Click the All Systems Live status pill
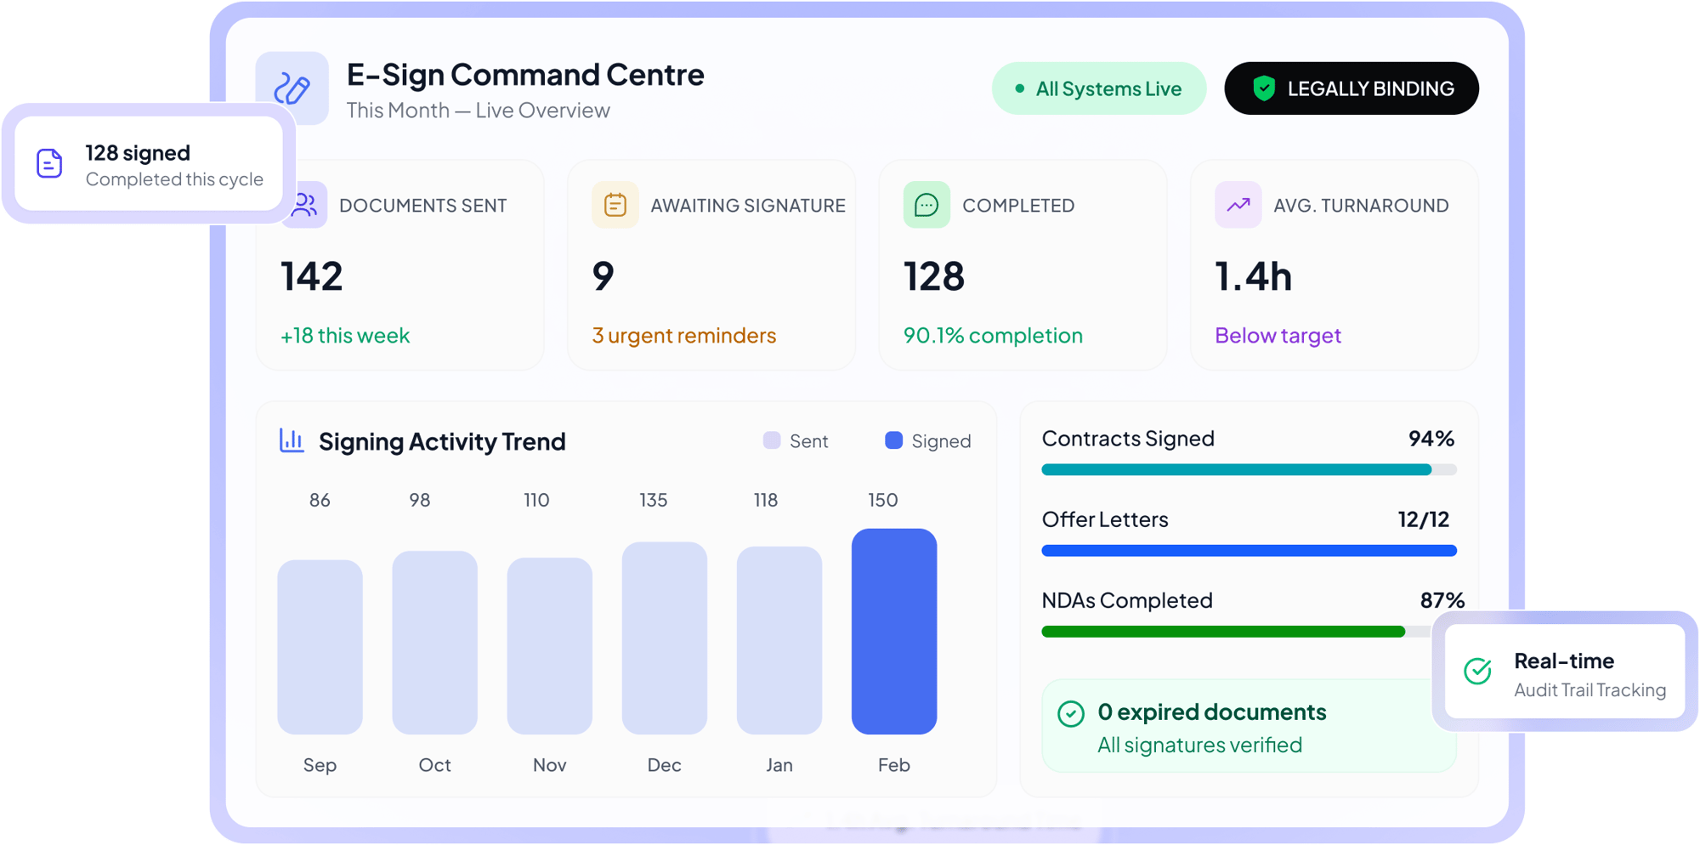This screenshot has height=845, width=1700. tap(1098, 88)
